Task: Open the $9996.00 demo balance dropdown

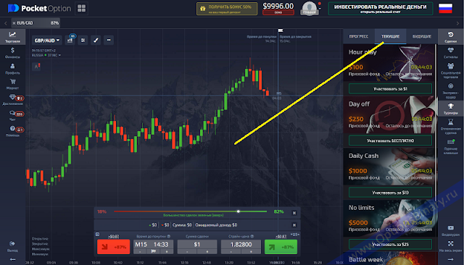Action: coord(278,8)
